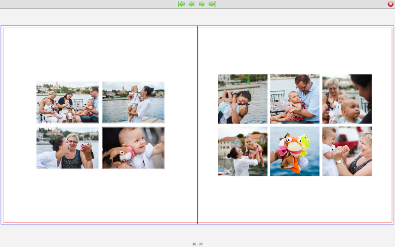Click empty white area of the left page

pyautogui.click(x=99, y=198)
